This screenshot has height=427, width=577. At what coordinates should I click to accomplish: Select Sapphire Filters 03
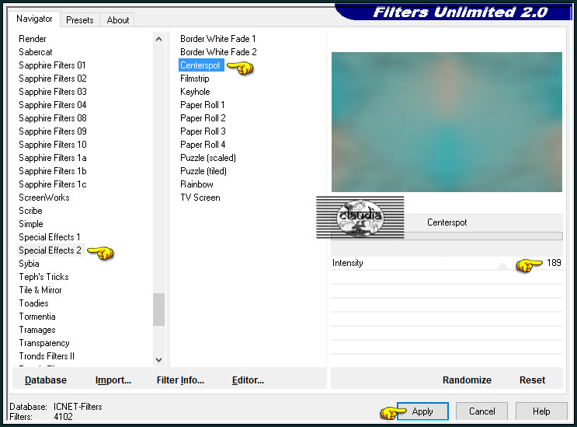pyautogui.click(x=53, y=92)
